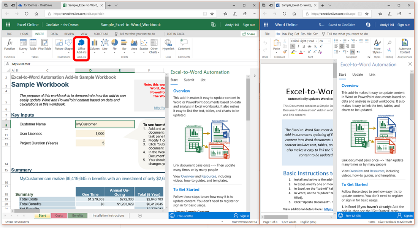418x228 pixels.
Task: Pick text highlight color in Word
Action: (x=293, y=52)
